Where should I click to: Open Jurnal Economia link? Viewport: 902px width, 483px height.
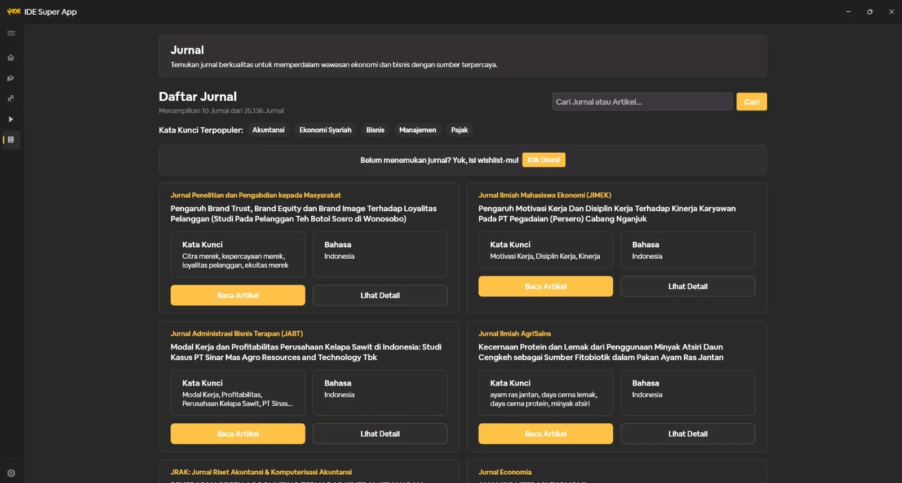505,472
